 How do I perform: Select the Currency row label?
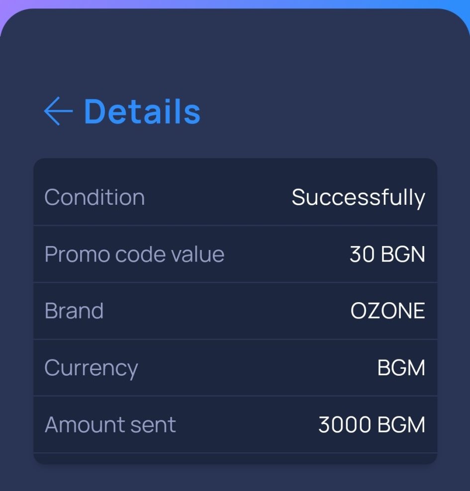pos(91,368)
